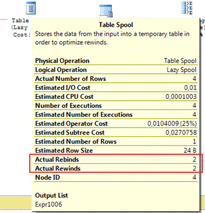Click the Number of Executions row
Viewport: 205px width, 213px height.
click(x=116, y=106)
